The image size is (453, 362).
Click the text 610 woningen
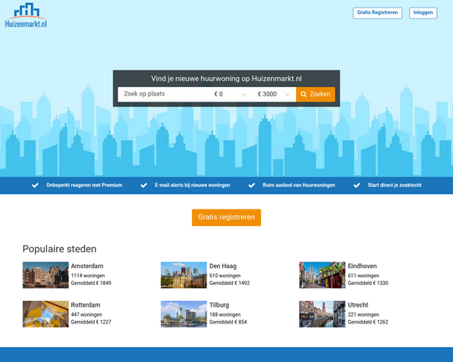tap(225, 276)
